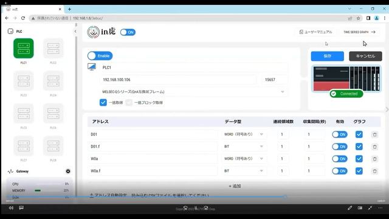The image size is (389, 219).
Task: Click collection interval field for W0a
Action: tap(315, 159)
